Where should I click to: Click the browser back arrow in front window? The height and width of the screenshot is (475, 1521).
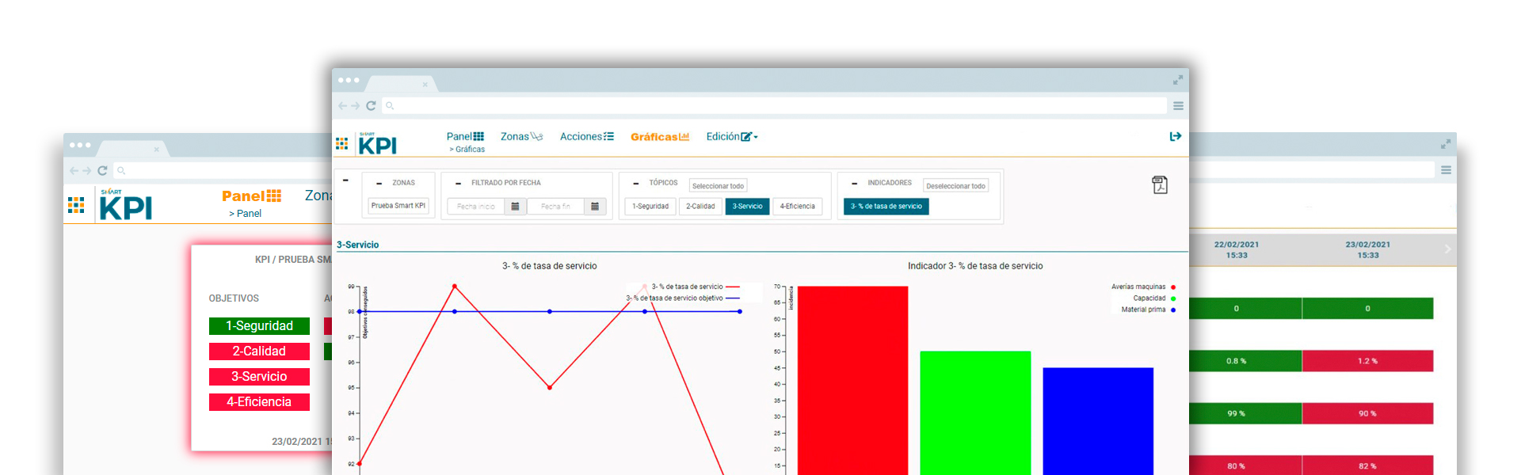pos(342,105)
